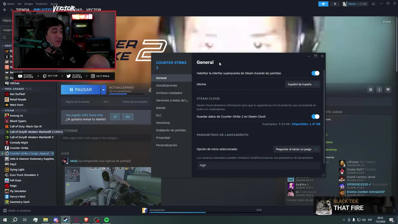The image size is (398, 224).
Task: Open game settings gear icon
Action: [370, 90]
